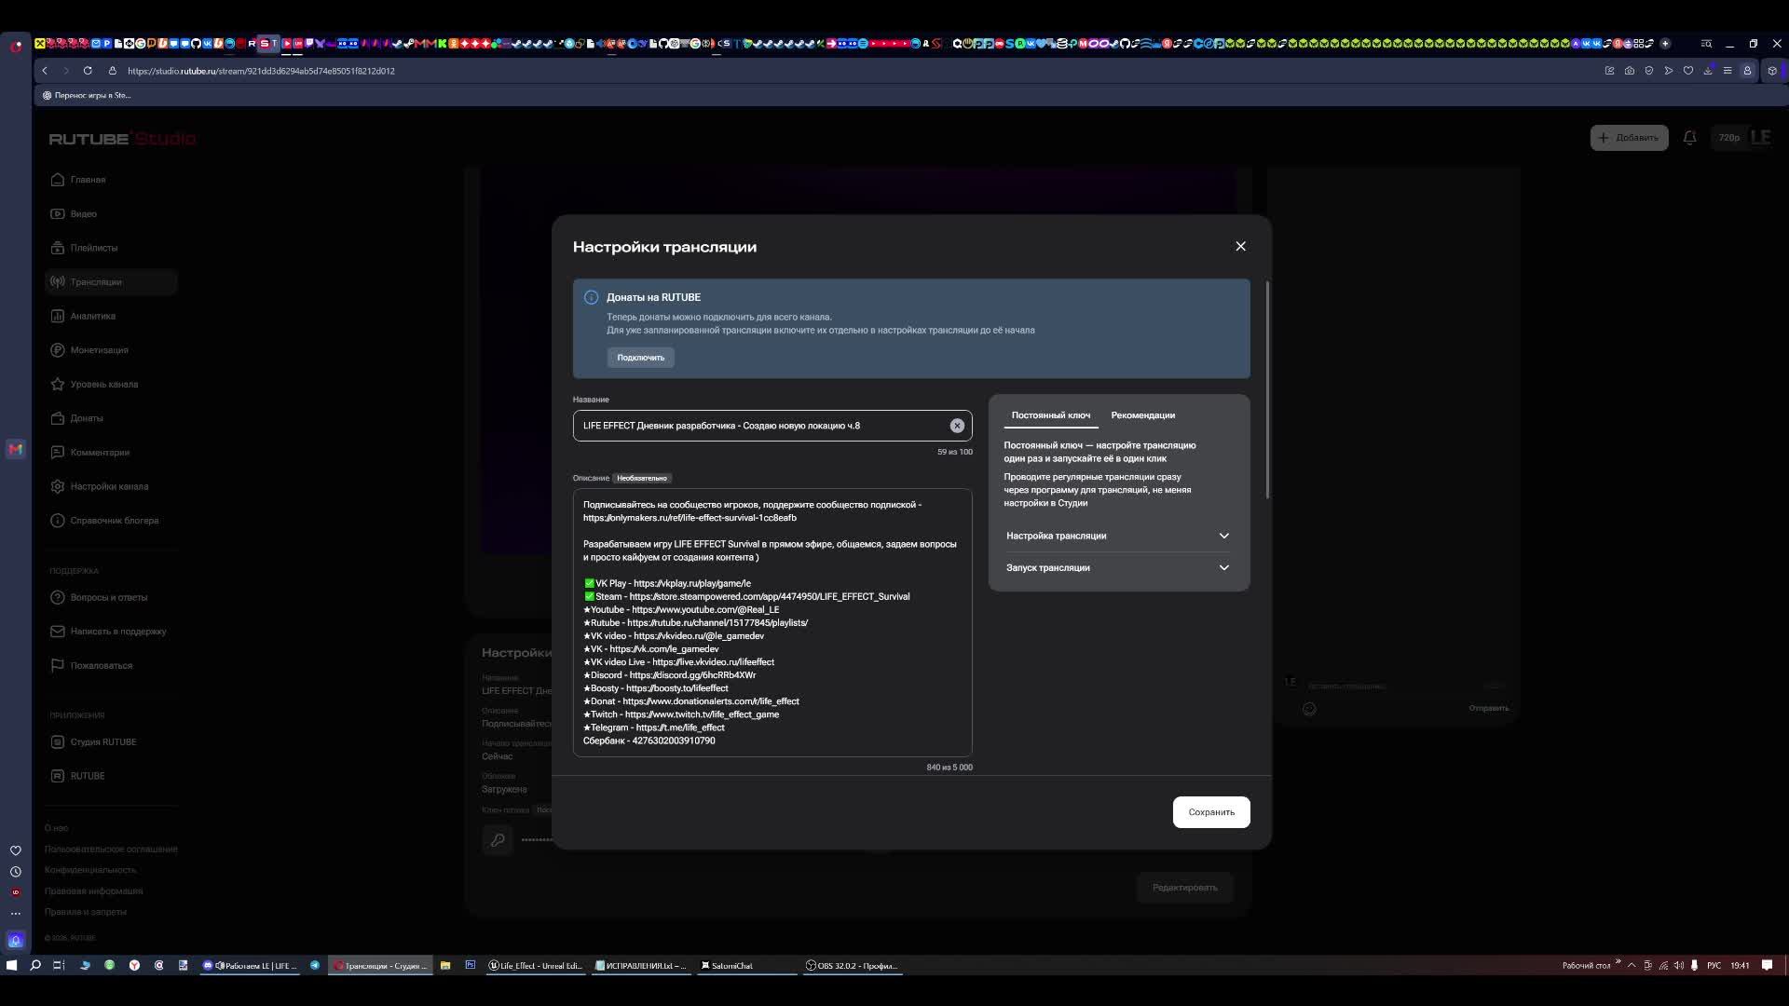
Task: Open Видео in the Studio sidebar
Action: 111,214
